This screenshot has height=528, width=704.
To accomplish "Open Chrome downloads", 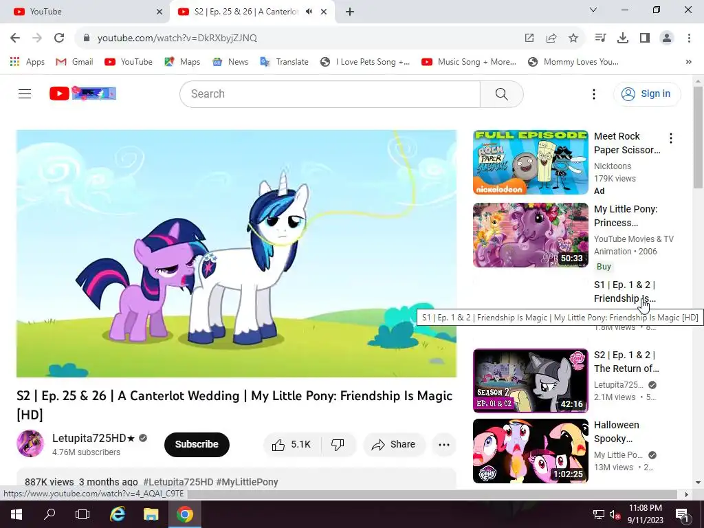I will coord(623,38).
